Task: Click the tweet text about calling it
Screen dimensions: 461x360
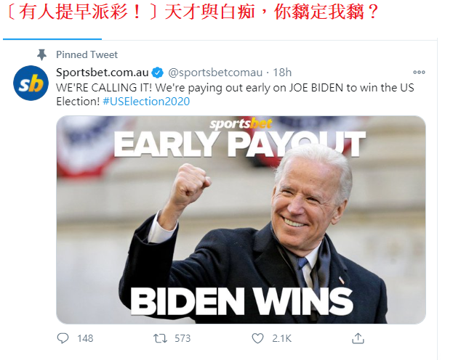Action: [235, 94]
